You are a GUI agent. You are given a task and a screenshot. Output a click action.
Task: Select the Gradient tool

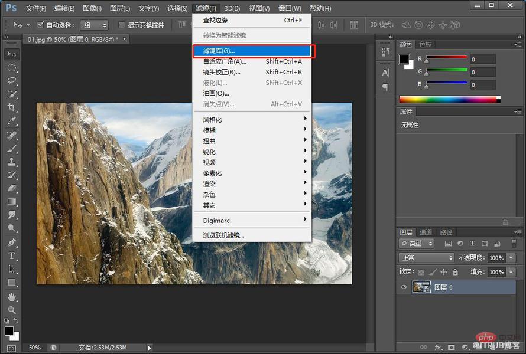(12, 202)
